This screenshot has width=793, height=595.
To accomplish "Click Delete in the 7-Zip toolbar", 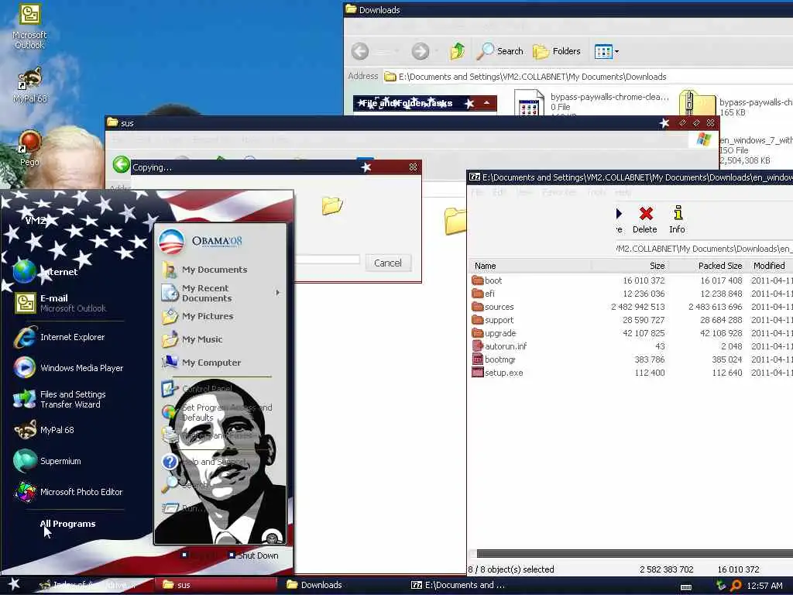I will point(645,219).
